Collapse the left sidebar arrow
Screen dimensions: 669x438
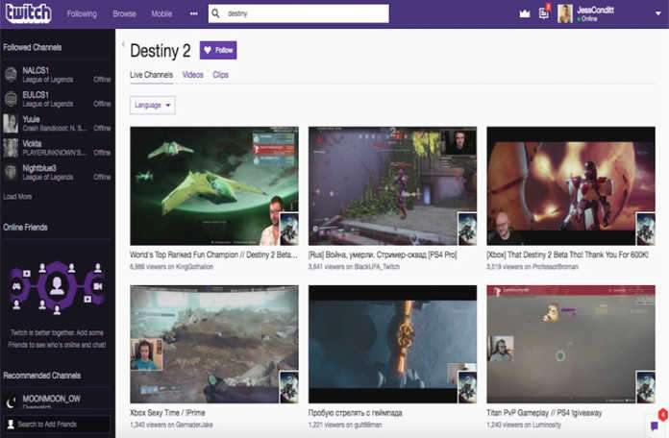[x=122, y=45]
